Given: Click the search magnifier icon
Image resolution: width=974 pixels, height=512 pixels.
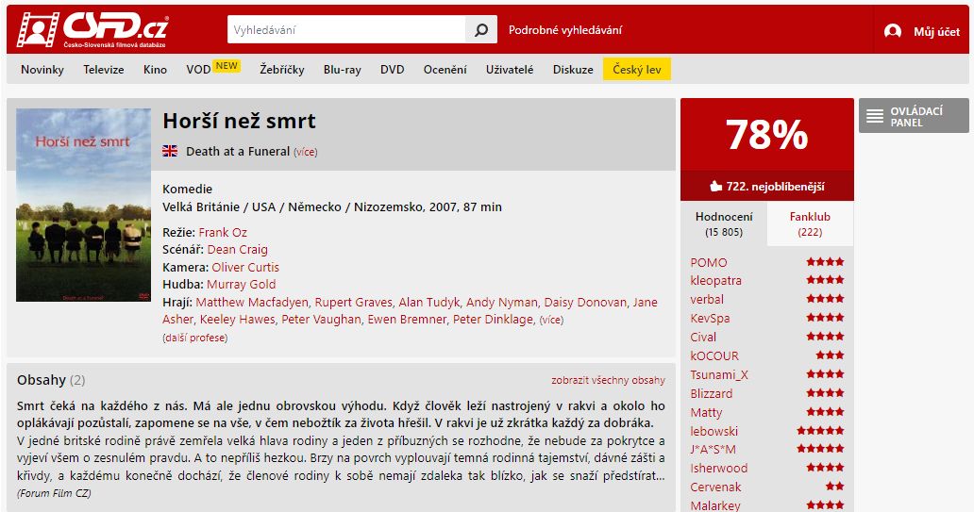Looking at the screenshot, I should coord(480,30).
